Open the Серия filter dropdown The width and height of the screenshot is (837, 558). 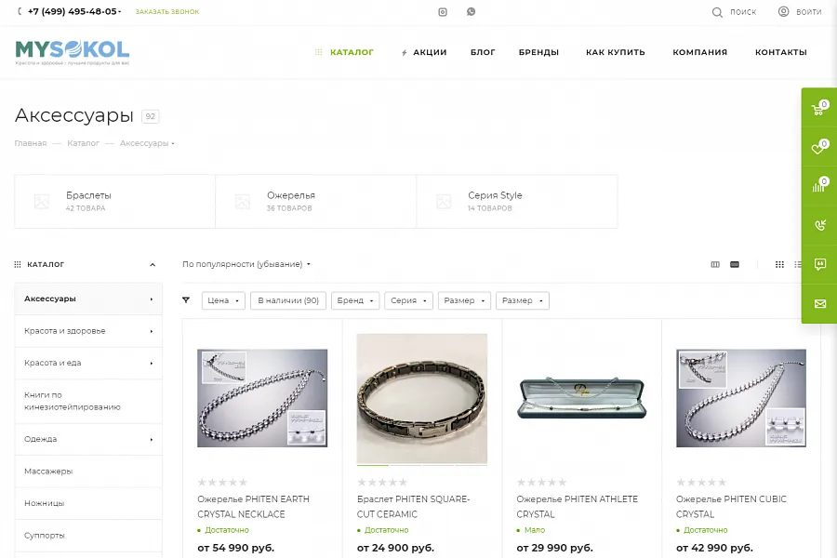click(x=408, y=300)
